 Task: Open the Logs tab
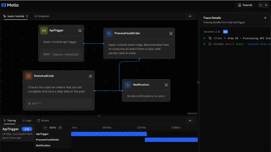tap(26, 120)
